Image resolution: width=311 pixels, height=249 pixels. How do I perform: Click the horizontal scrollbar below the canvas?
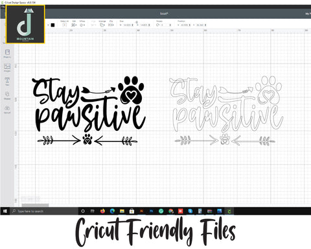35,205
